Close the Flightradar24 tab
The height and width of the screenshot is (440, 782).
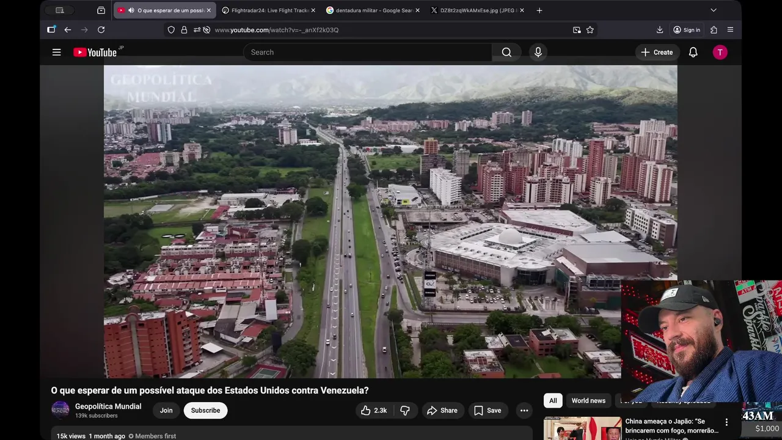coord(313,10)
